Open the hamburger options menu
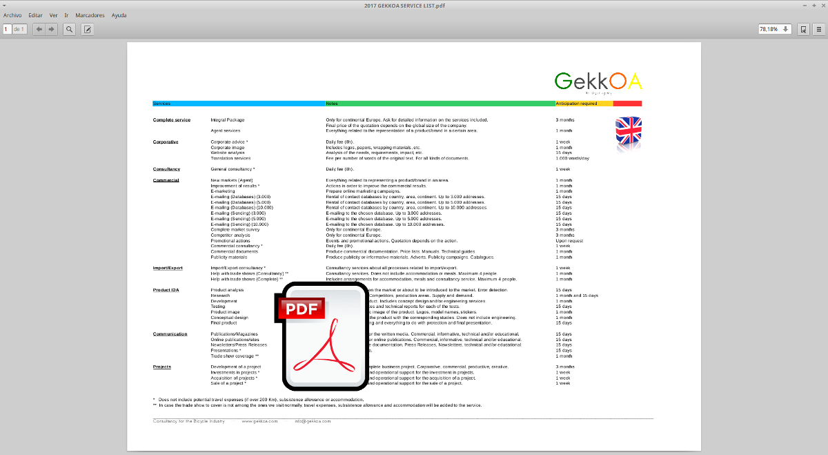Image resolution: width=828 pixels, height=455 pixels. [819, 29]
